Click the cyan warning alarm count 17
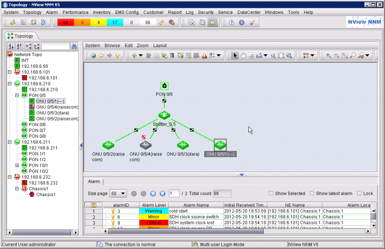Viewport: 385px width, 249px height. pos(115,22)
